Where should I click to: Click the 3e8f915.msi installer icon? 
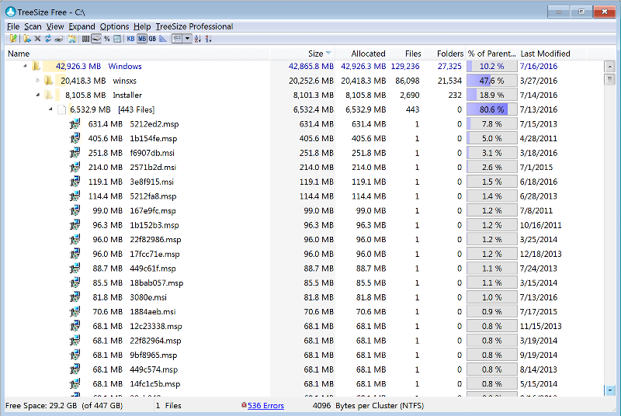[x=75, y=182]
